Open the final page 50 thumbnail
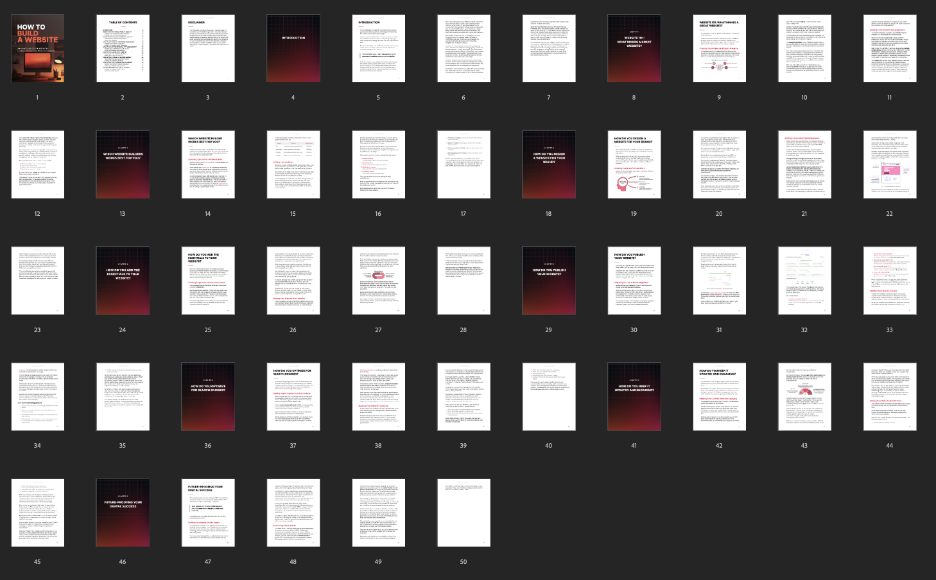 (464, 513)
